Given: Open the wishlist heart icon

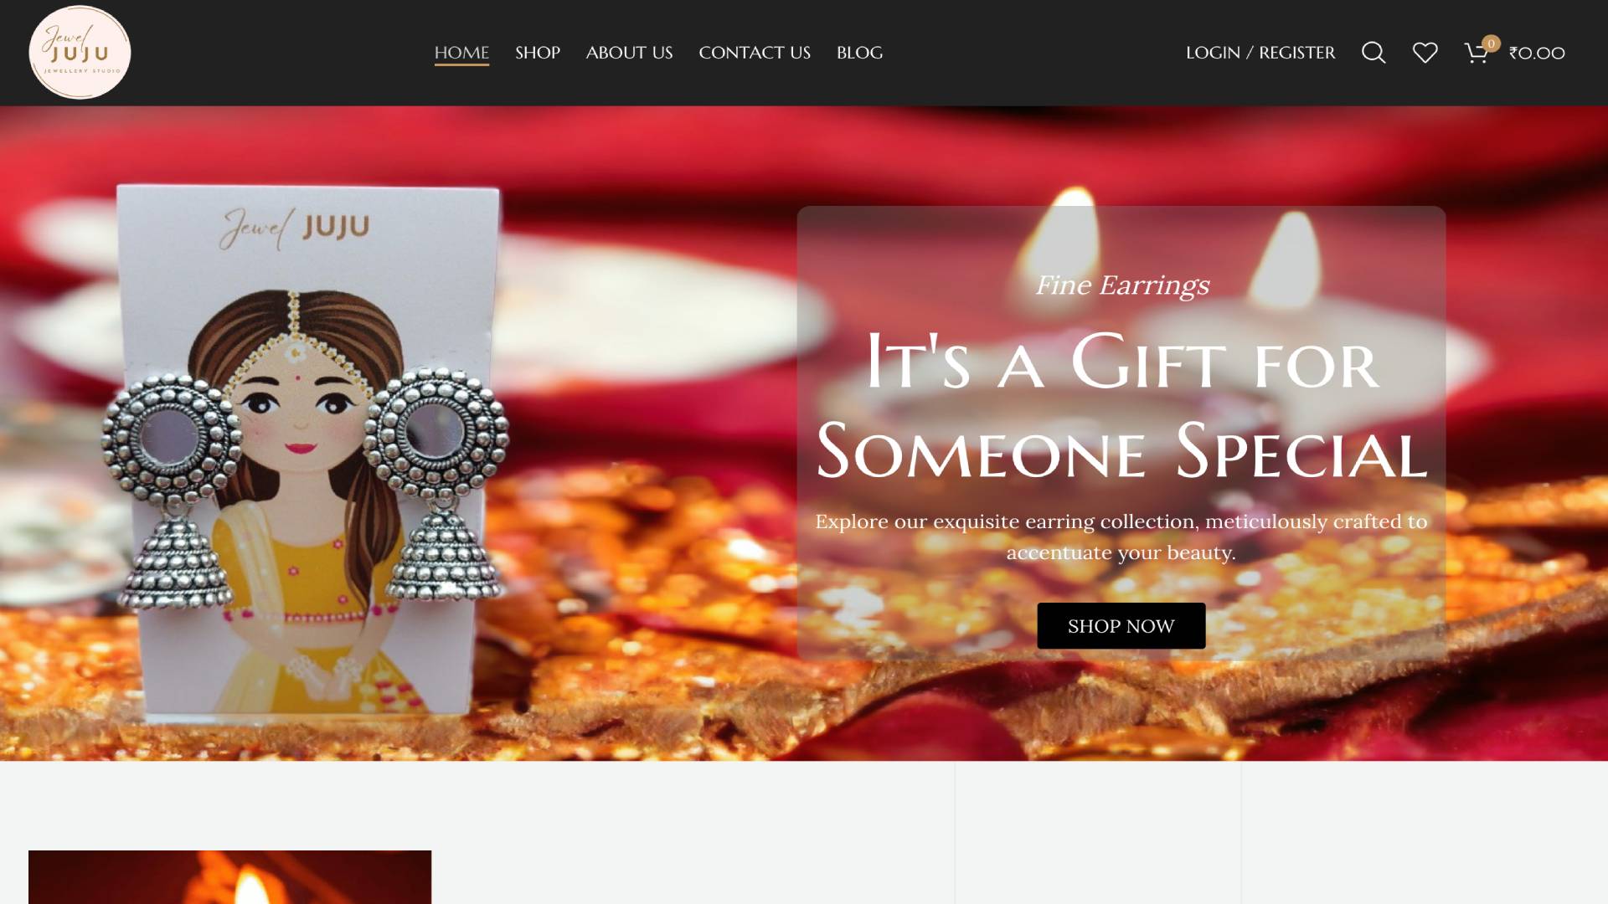Looking at the screenshot, I should point(1425,53).
